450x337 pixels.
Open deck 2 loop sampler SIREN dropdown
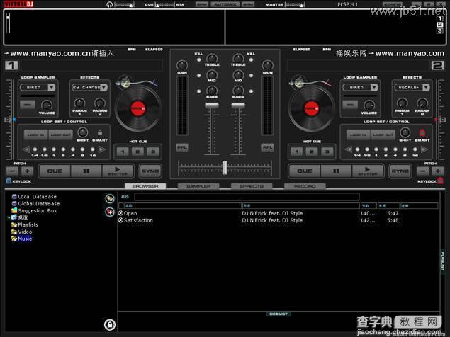point(374,87)
